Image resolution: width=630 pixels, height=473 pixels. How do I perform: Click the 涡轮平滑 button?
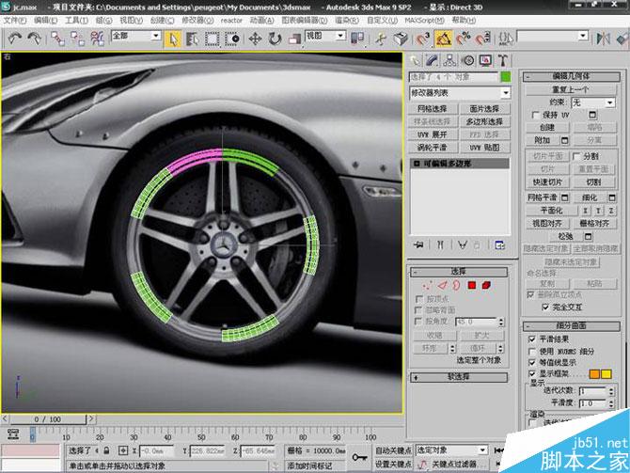coord(432,148)
